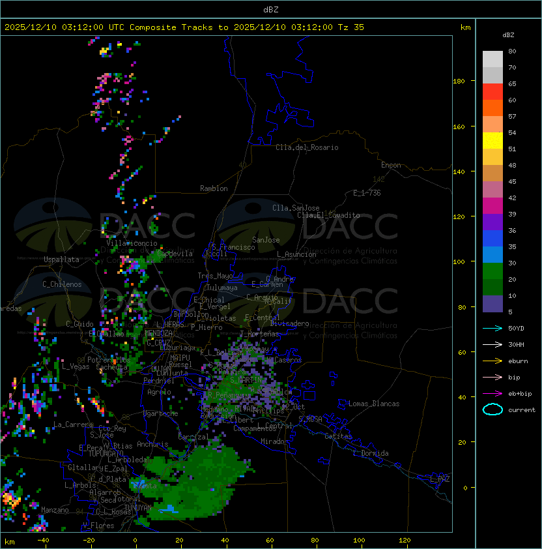The image size is (542, 549).
Task: Pick the slate-purple 10 dBZ swatch
Action: click(x=492, y=304)
